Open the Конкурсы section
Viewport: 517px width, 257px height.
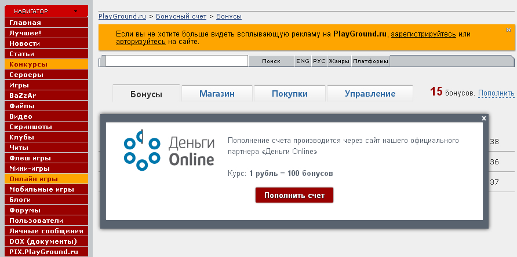pos(46,64)
